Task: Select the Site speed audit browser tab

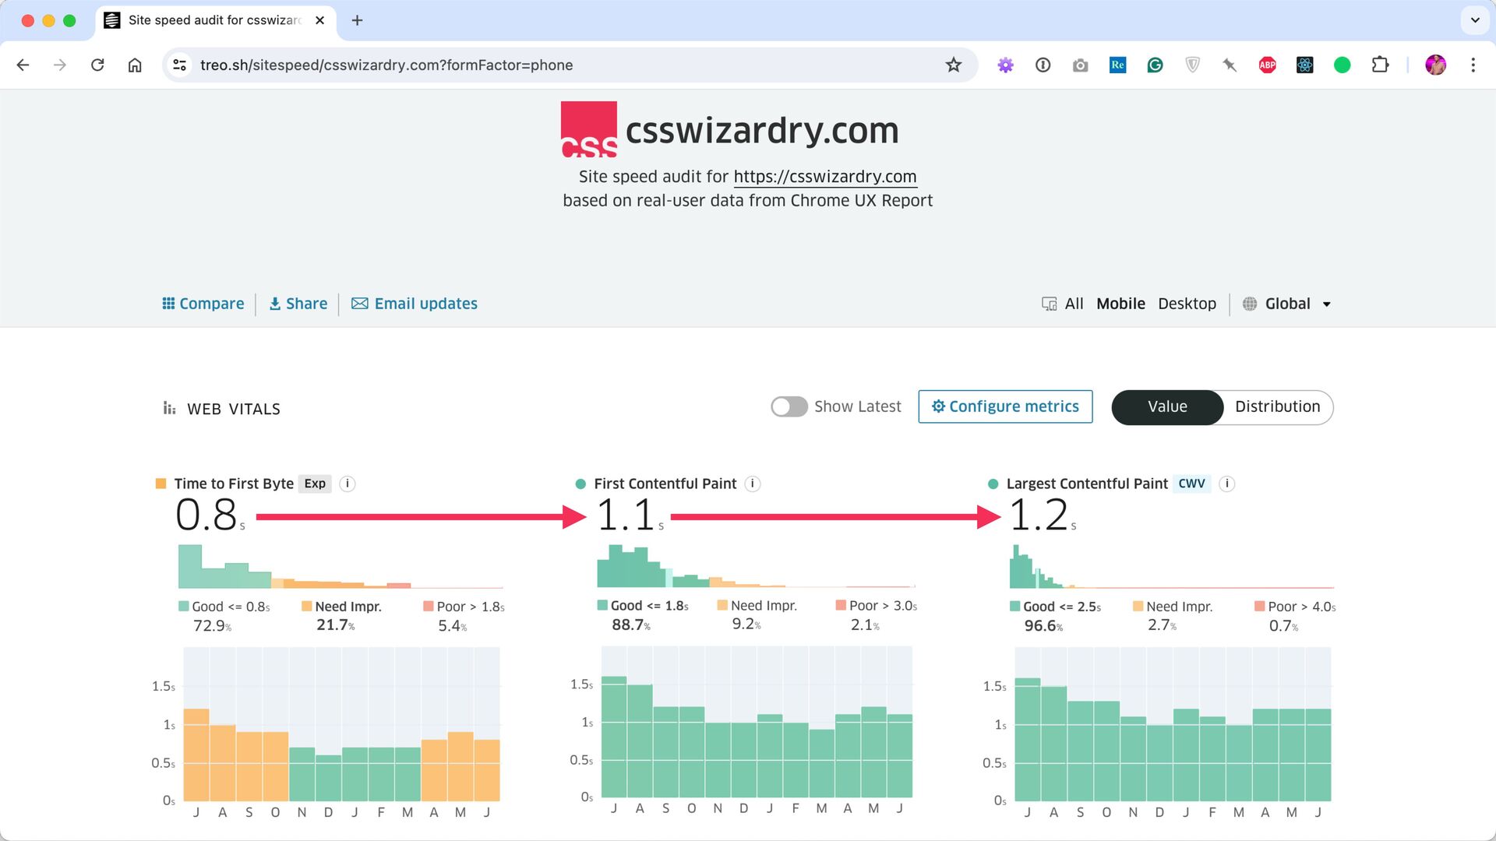Action: (217, 21)
